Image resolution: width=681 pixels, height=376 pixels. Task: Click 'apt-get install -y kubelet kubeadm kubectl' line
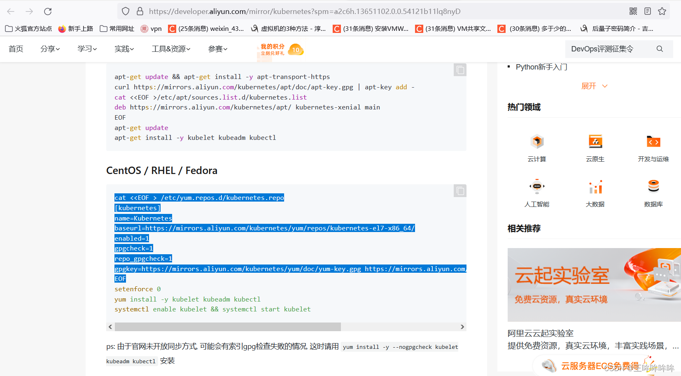click(195, 137)
